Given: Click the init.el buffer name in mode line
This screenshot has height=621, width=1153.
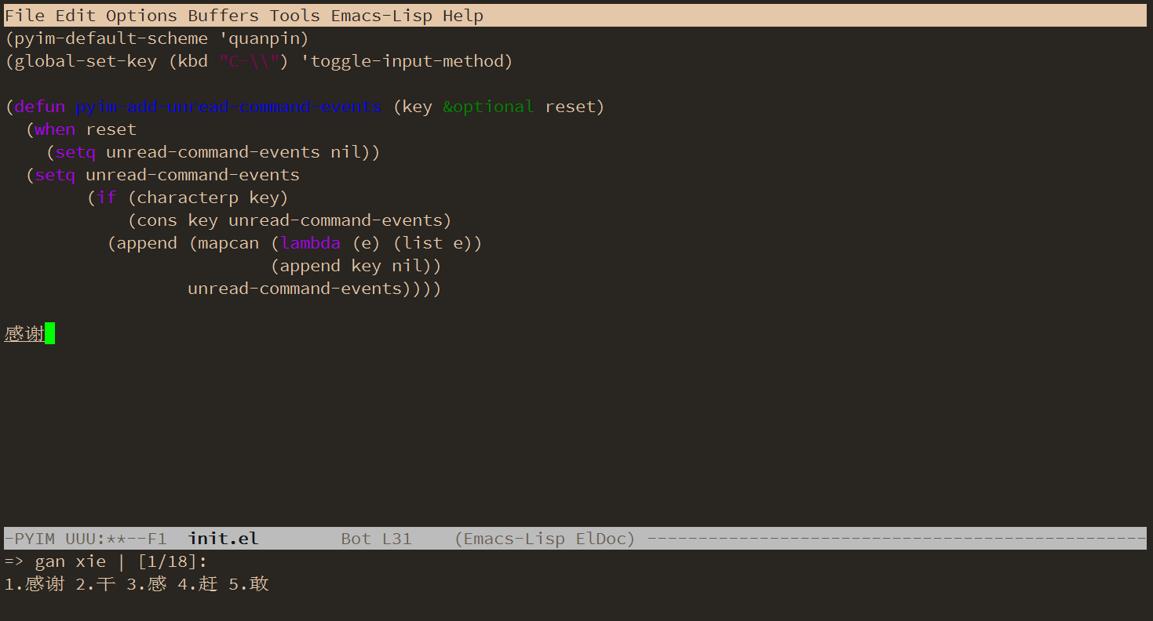Looking at the screenshot, I should [222, 538].
